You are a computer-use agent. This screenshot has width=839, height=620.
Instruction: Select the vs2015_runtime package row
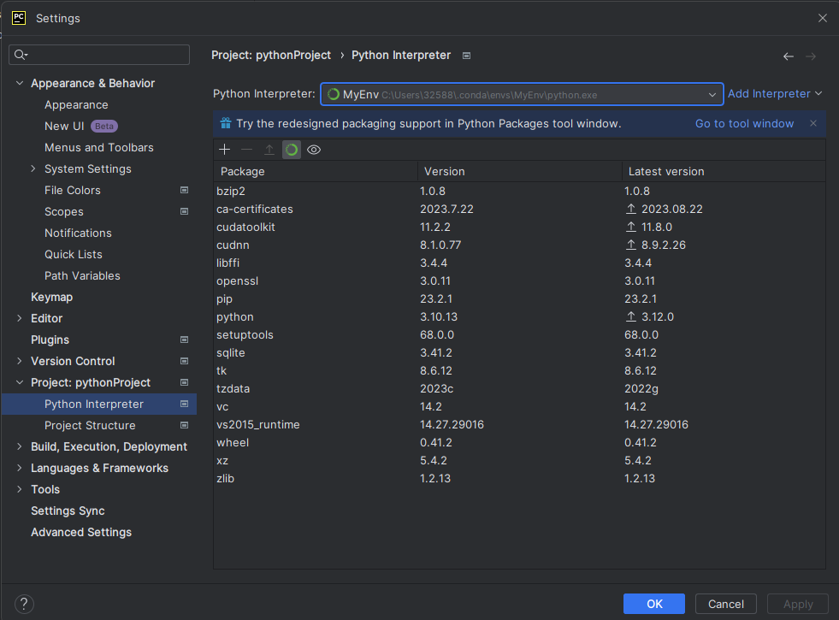tap(519, 425)
